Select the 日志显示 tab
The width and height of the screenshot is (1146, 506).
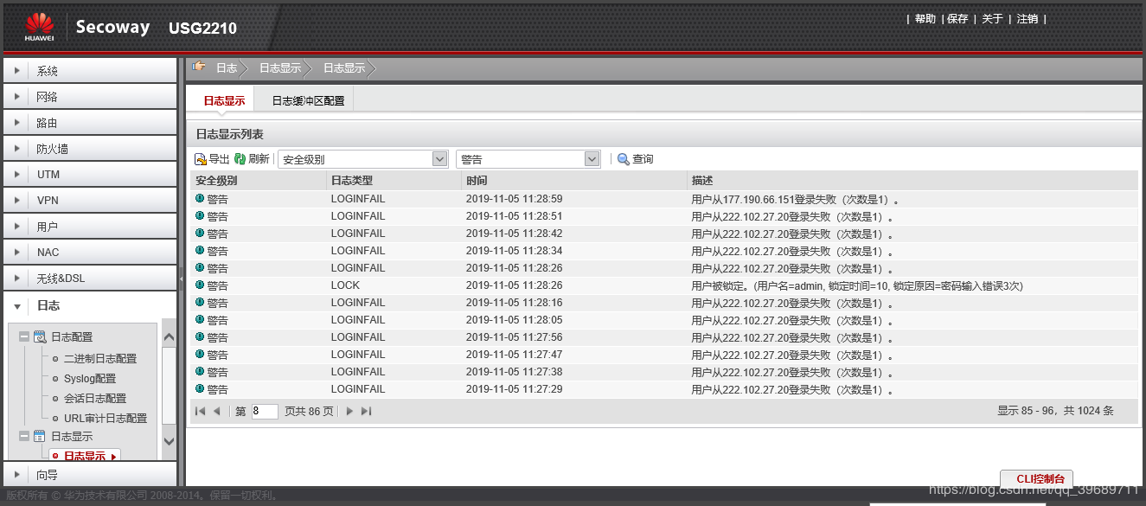pyautogui.click(x=224, y=101)
